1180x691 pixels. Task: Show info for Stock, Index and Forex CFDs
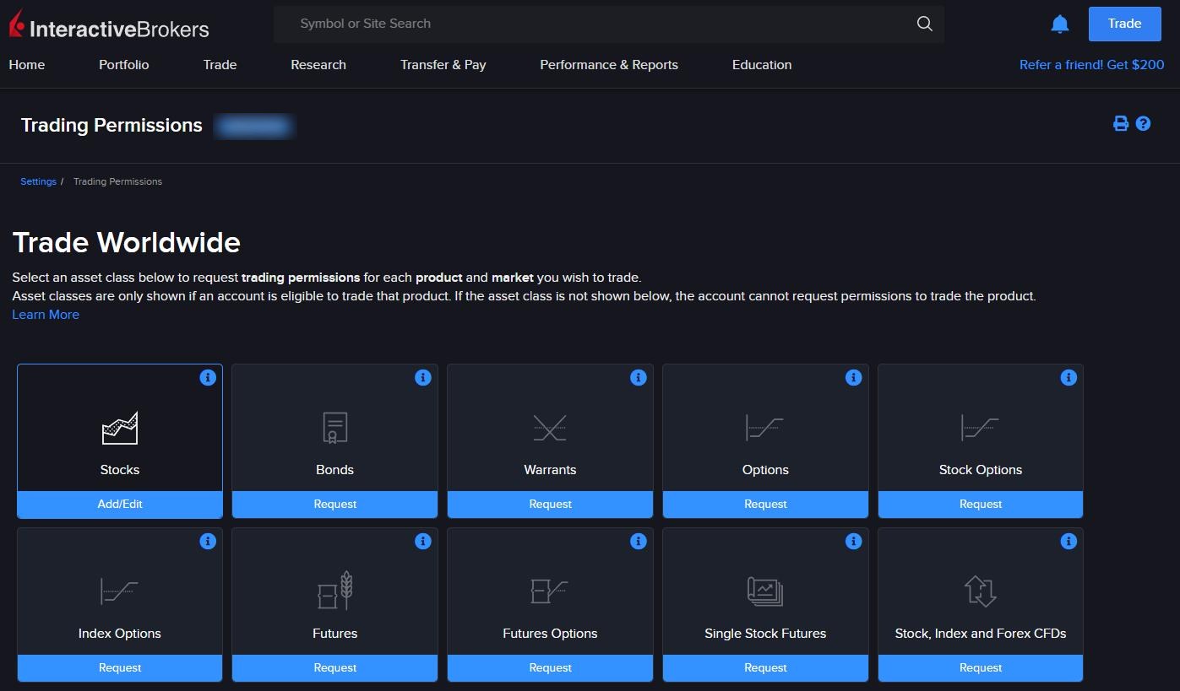pyautogui.click(x=1069, y=541)
